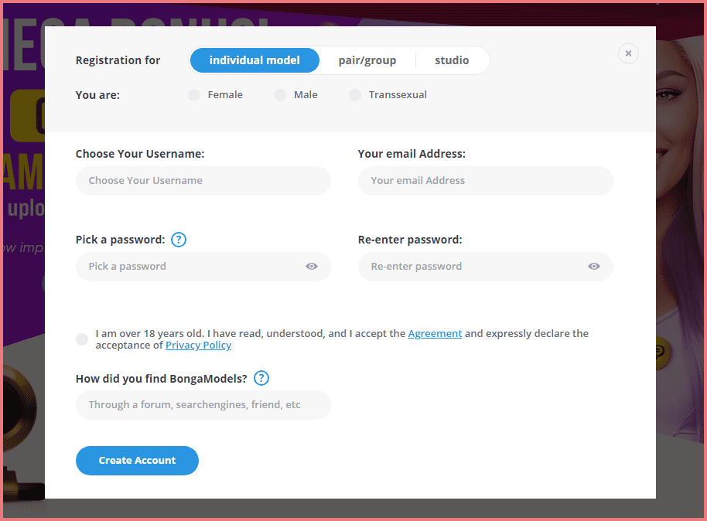Show password in Re-enter password field
The width and height of the screenshot is (707, 521).
point(594,267)
